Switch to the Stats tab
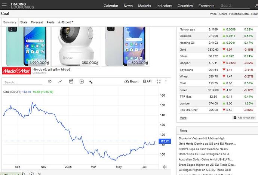 pos(24,22)
